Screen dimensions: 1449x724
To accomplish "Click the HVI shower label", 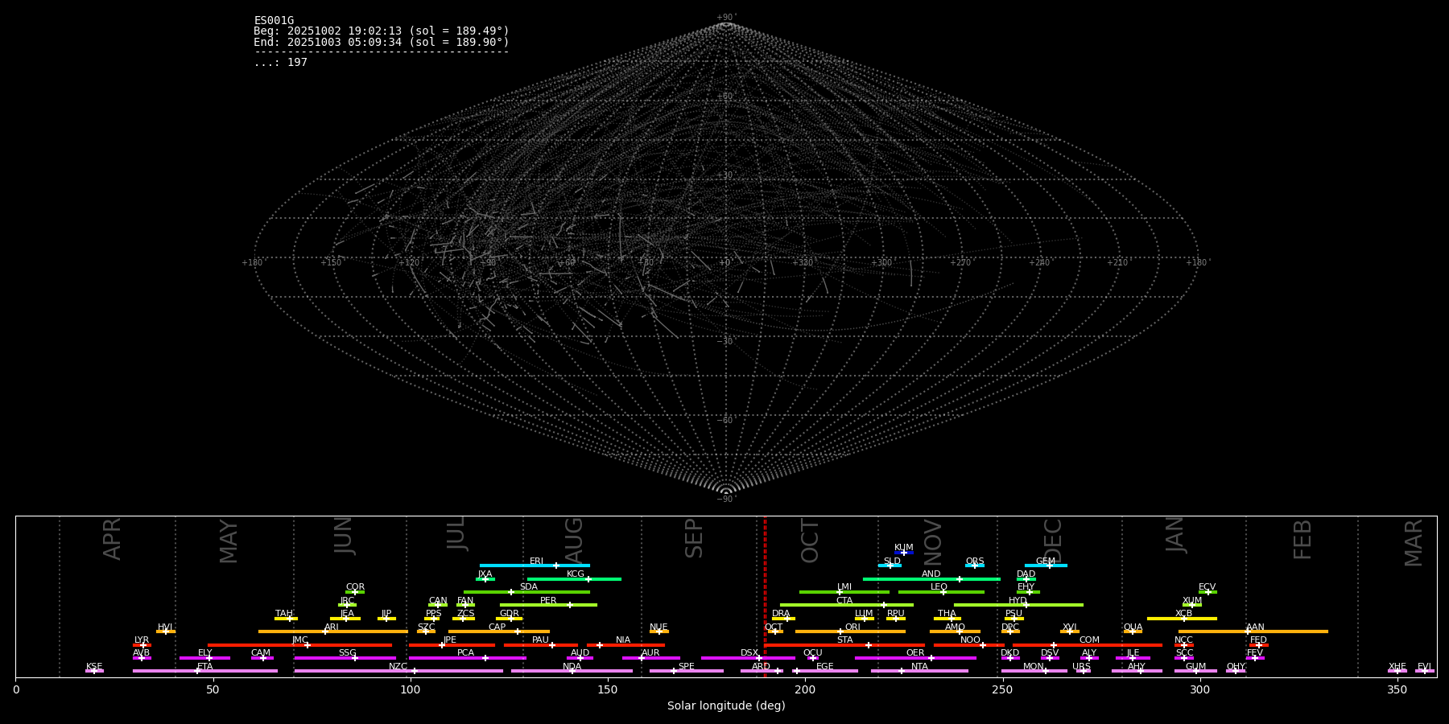I will click(x=165, y=627).
